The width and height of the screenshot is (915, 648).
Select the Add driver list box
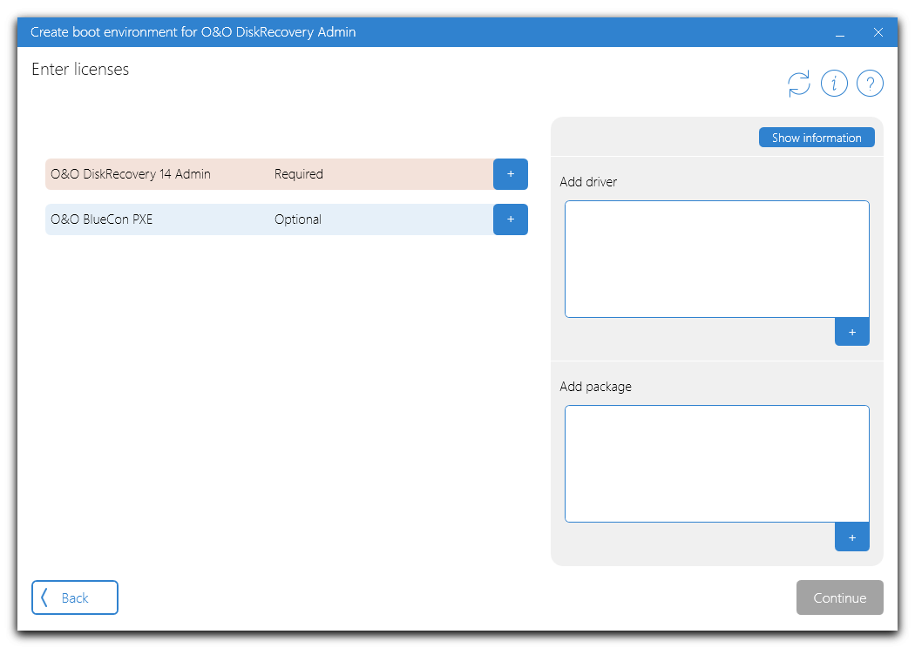pos(716,259)
